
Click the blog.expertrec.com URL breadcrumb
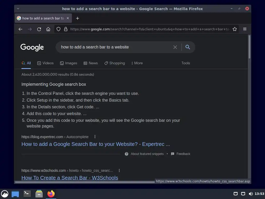(x=55, y=137)
